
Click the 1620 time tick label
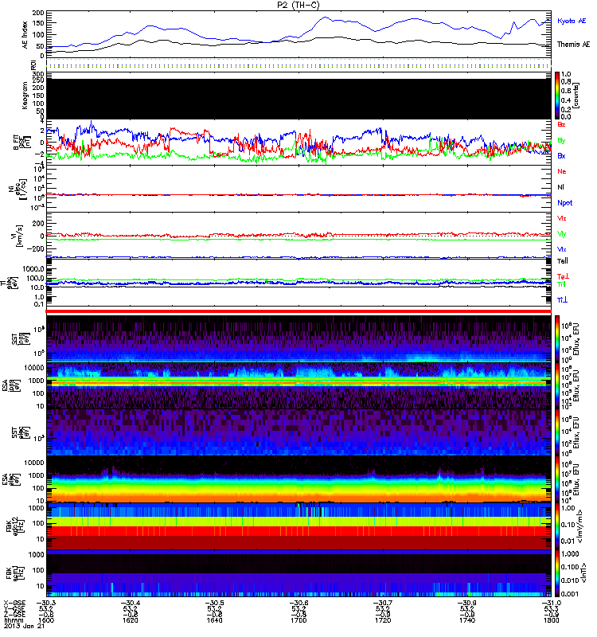pos(130,620)
